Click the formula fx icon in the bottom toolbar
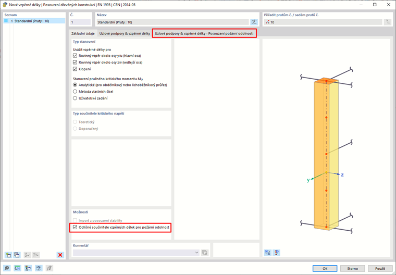 coord(49,268)
